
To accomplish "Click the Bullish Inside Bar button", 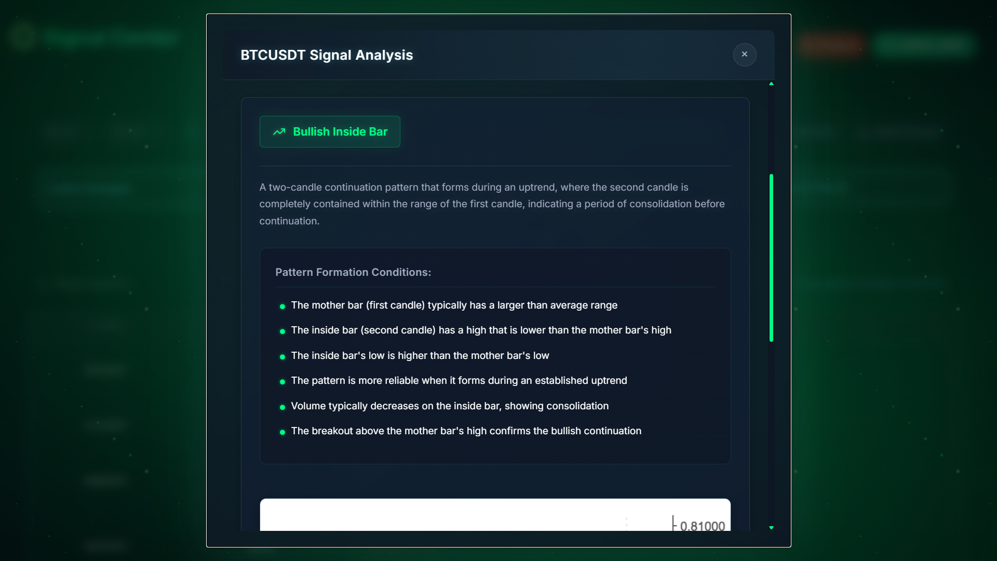I will point(330,131).
